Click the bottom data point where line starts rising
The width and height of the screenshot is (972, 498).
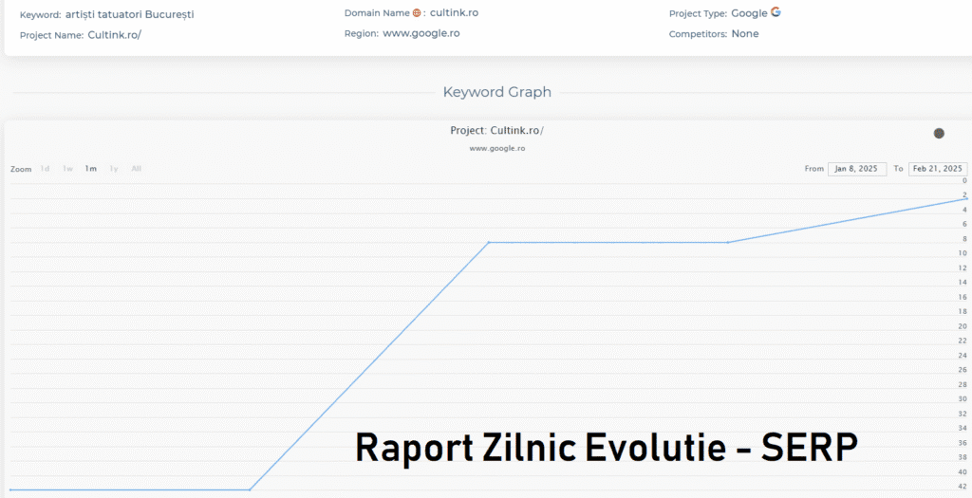250,489
